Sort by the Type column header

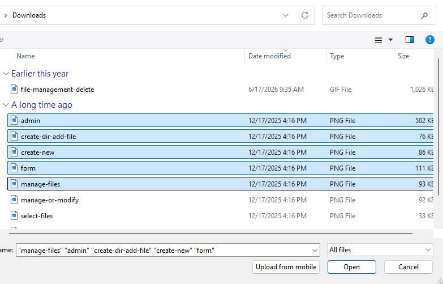[337, 56]
